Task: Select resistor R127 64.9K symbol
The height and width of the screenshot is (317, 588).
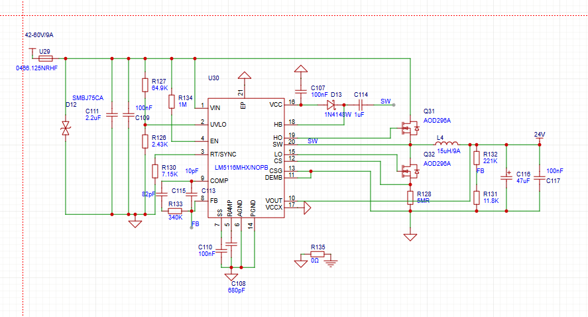Action: click(145, 85)
